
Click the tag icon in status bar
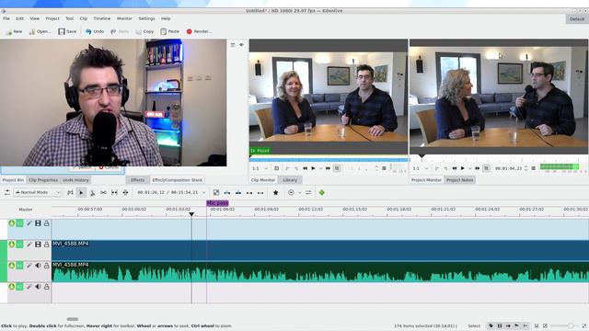(491, 325)
